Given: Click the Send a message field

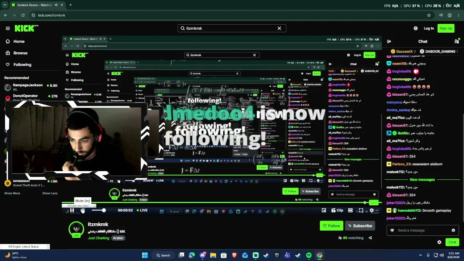Looking at the screenshot, I should click(422, 230).
